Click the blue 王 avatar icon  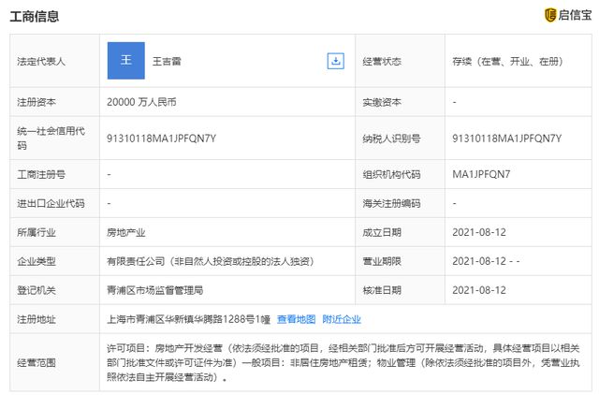point(126,60)
